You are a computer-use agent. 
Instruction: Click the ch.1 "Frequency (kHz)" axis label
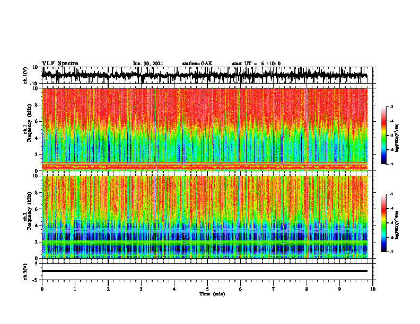point(30,123)
